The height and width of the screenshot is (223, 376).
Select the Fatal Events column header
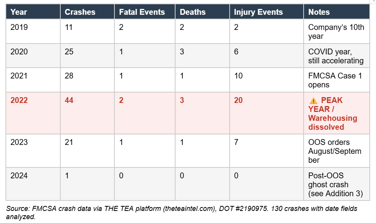(x=142, y=12)
